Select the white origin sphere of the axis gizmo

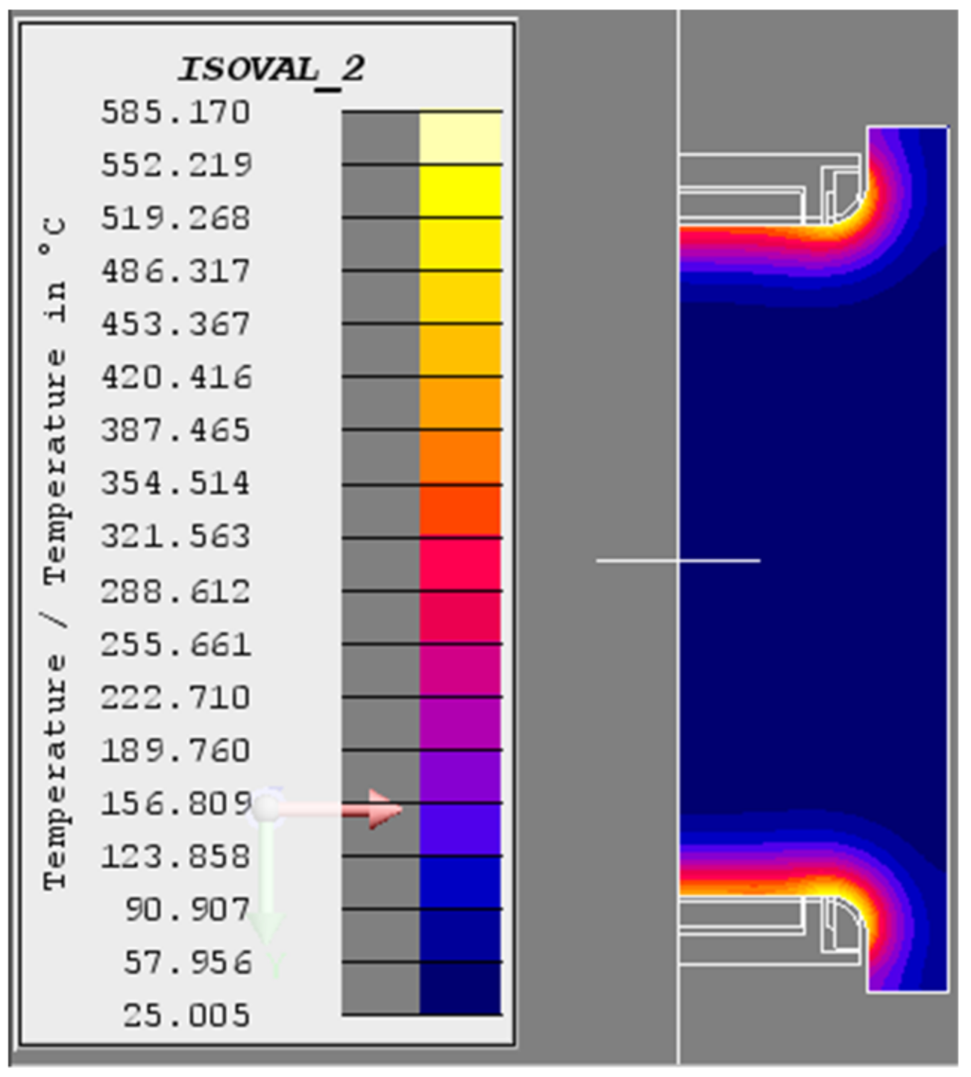(266, 808)
